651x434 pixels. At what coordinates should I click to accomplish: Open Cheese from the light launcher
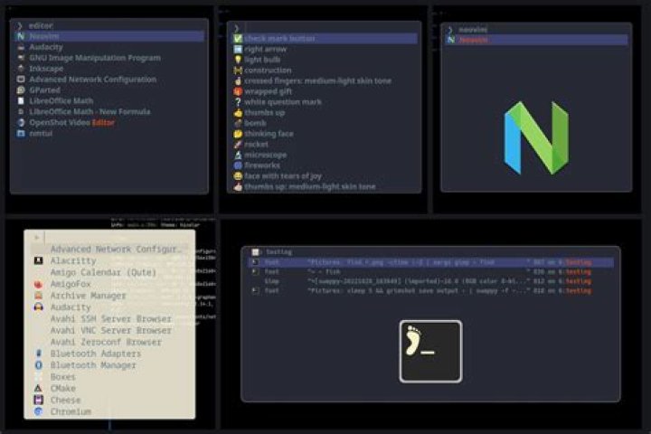point(109,401)
